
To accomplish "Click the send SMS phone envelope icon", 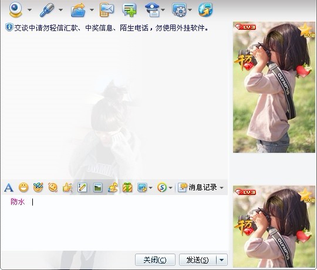I will tap(106, 10).
